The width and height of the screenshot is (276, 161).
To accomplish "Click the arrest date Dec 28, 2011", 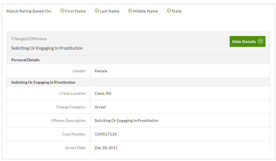I will coord(106,148).
